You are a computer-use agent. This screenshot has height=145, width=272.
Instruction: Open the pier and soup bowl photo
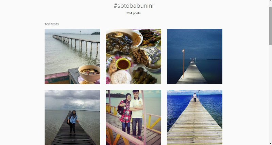72,56
